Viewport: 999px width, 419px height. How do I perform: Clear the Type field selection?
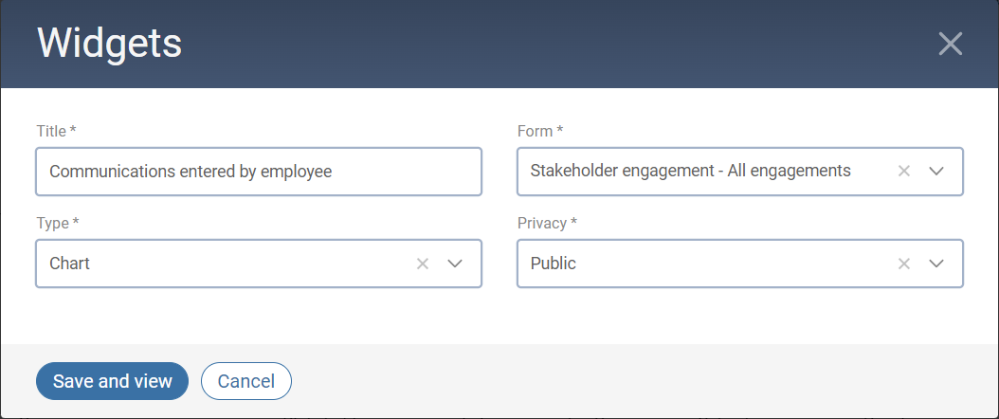(x=423, y=264)
